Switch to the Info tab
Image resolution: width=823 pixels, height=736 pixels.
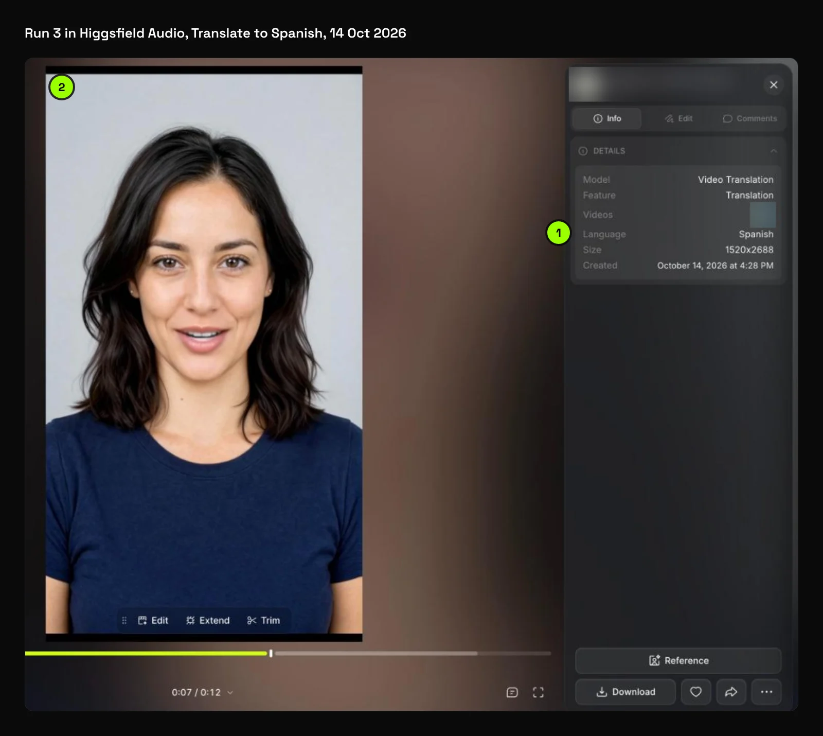coord(607,118)
